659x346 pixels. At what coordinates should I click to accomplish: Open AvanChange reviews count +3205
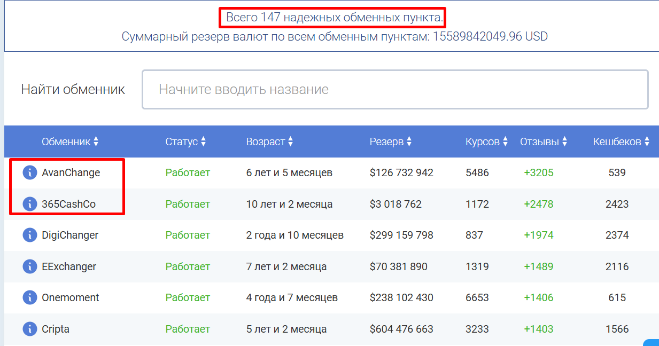tap(539, 172)
